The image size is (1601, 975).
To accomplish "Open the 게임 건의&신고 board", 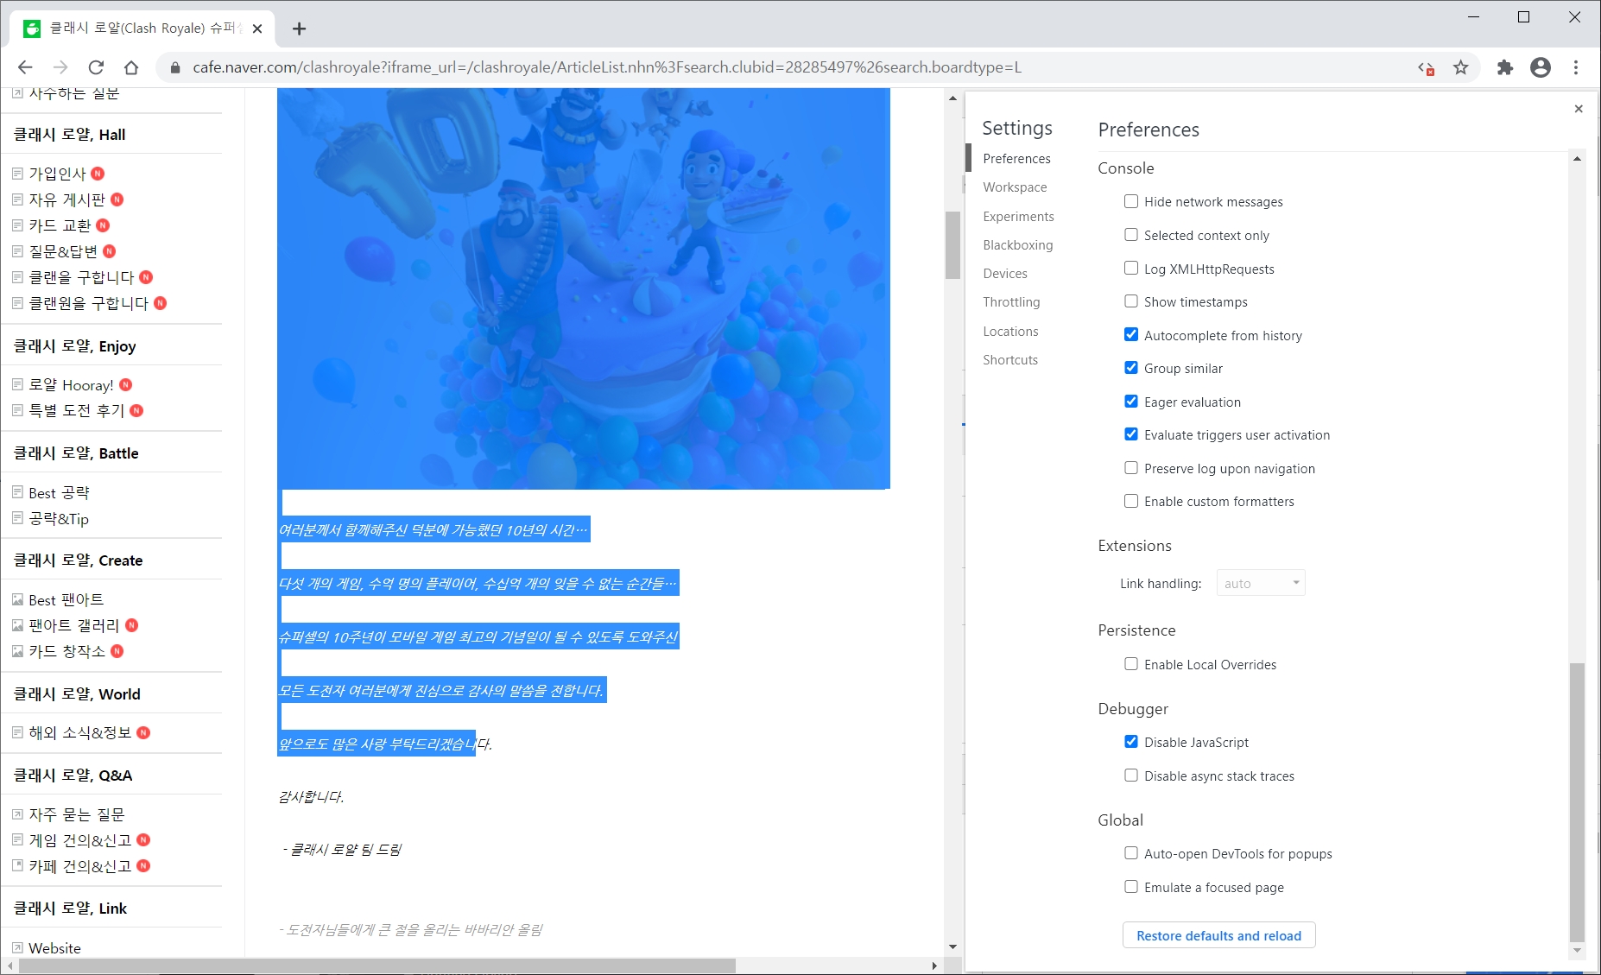I will coord(79,839).
